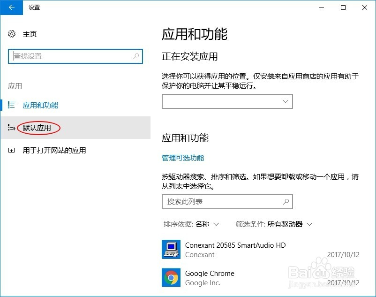
Task: Click the magnifier icon in 搜索此列表 box
Action: point(286,202)
